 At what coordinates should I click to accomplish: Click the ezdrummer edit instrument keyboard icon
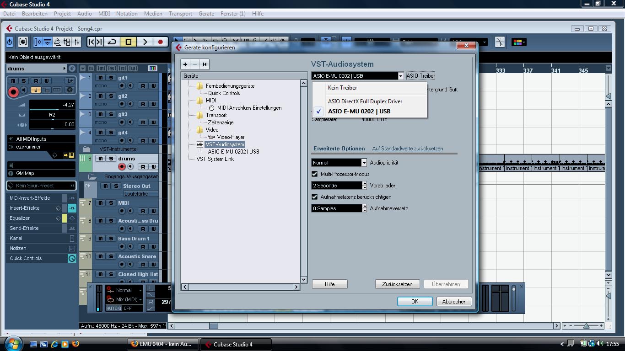point(71,155)
